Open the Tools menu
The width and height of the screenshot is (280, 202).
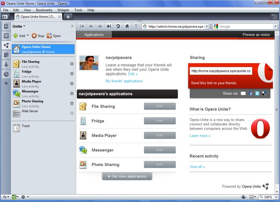click(x=78, y=10)
